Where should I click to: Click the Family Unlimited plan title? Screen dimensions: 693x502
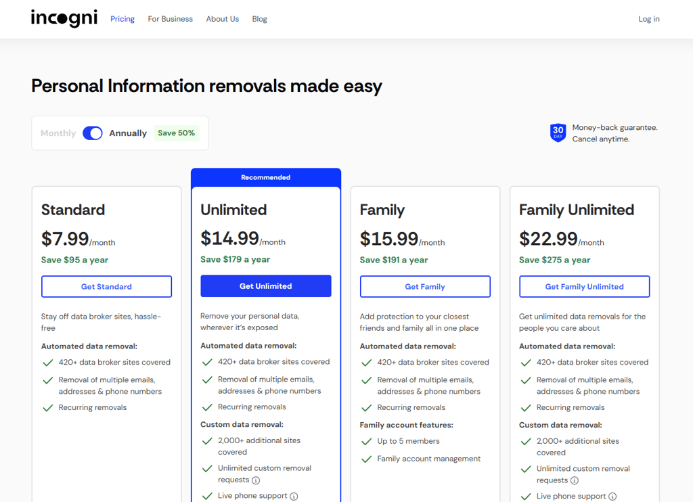(x=577, y=210)
